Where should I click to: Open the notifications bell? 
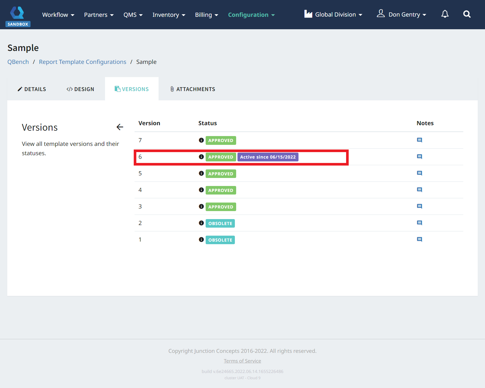(x=445, y=14)
